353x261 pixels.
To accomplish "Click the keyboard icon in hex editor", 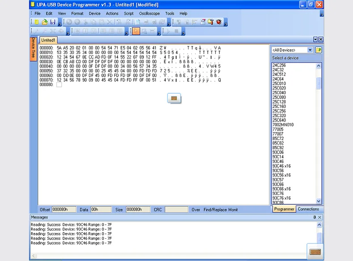I will click(x=174, y=98).
